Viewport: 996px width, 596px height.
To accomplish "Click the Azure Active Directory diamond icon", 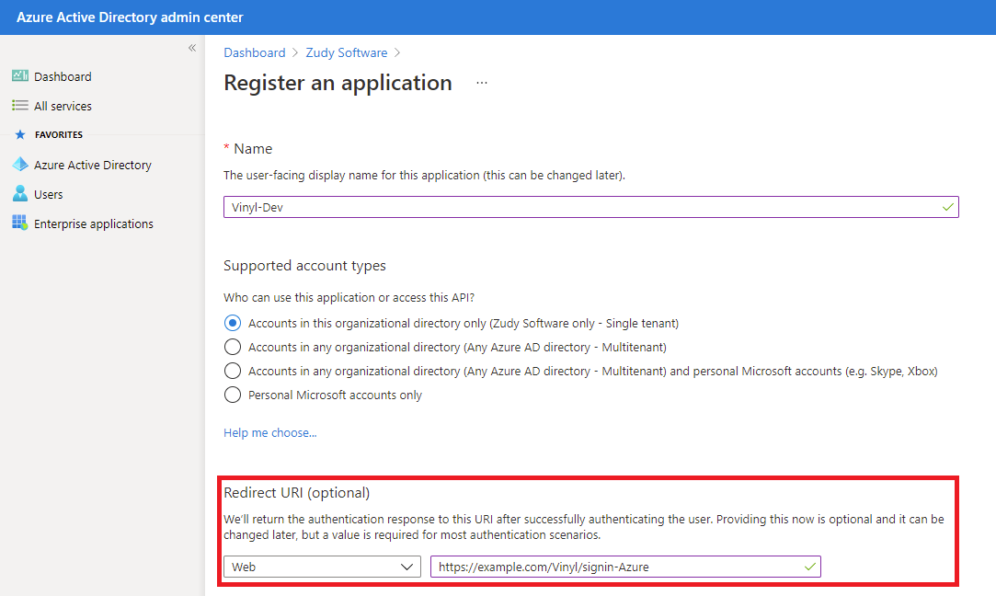I will pyautogui.click(x=19, y=165).
